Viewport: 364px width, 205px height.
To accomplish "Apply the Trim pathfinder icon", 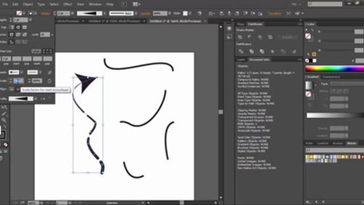I will 251,51.
